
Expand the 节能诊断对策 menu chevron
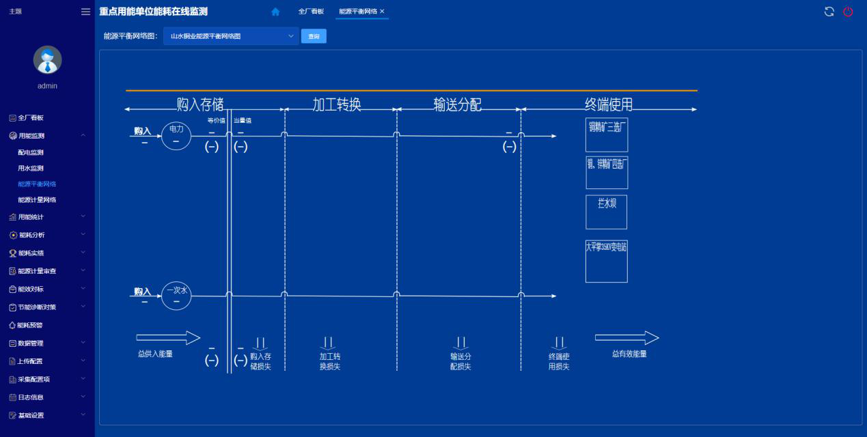pyautogui.click(x=83, y=307)
